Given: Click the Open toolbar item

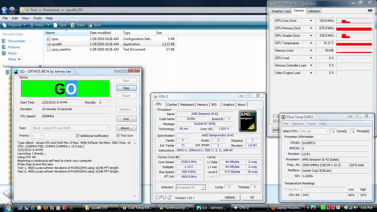Looking at the screenshot, I should pyautogui.click(x=60, y=25).
